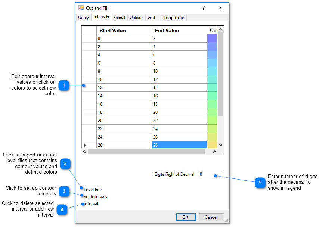Click the scroll-down arrow of the table scrollbar
Viewport: 319px width, 227px height.
[220, 146]
